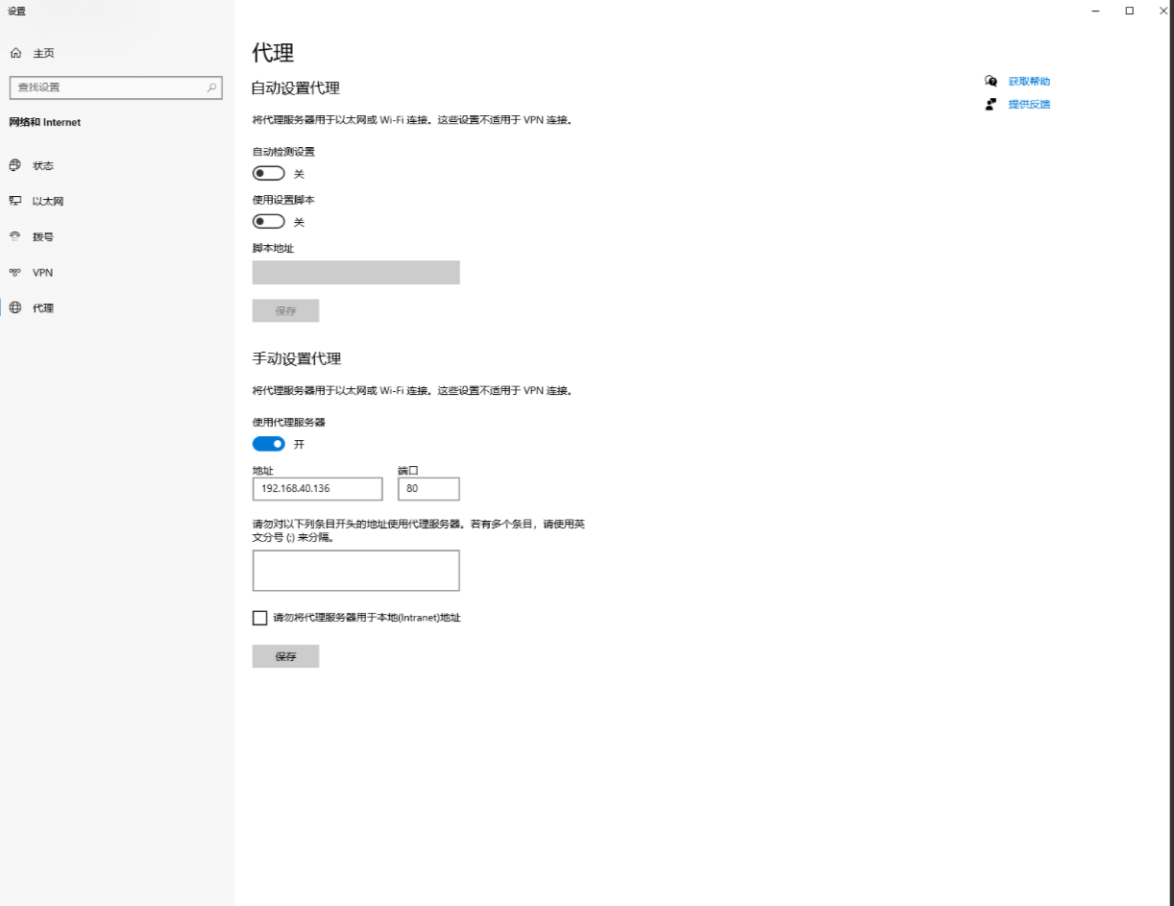The height and width of the screenshot is (906, 1174).
Task: Click the Get help (获取帮助) icon
Action: click(x=991, y=82)
